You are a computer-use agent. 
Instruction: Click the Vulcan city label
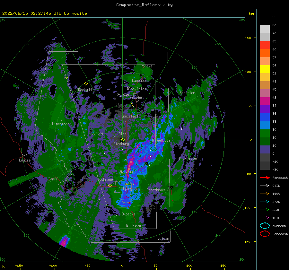click(163, 239)
